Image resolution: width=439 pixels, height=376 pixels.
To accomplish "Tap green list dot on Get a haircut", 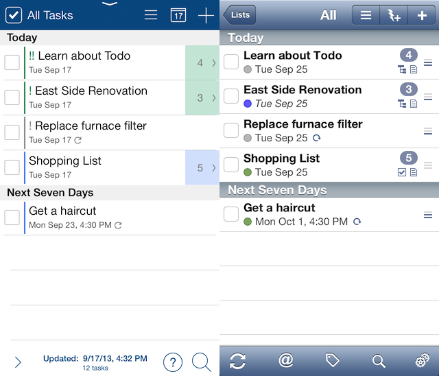I will coord(248,222).
